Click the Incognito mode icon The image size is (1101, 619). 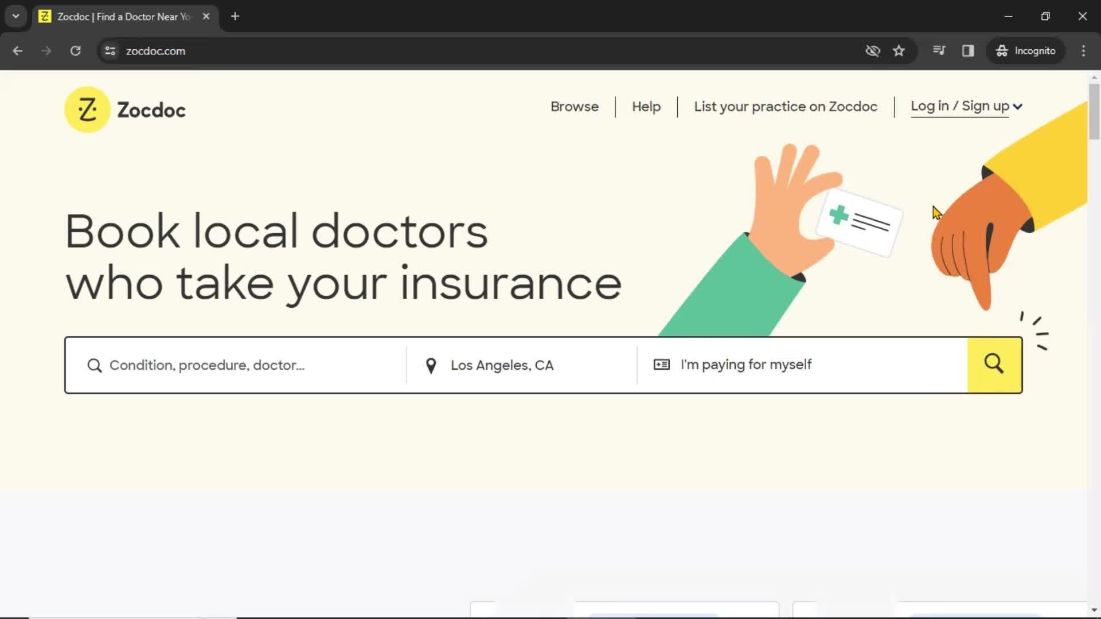pyautogui.click(x=1002, y=50)
